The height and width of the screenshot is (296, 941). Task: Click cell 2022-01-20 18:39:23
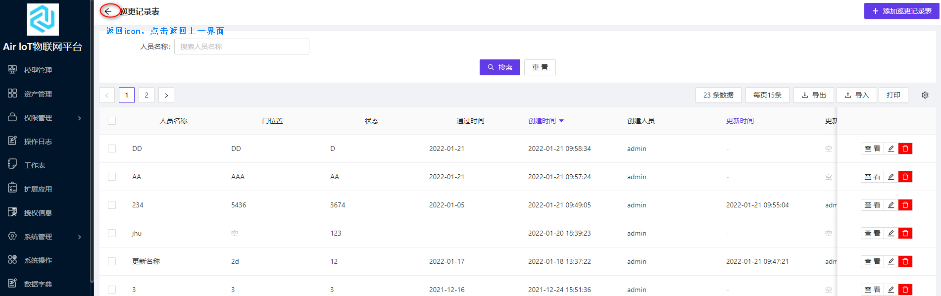(x=559, y=233)
